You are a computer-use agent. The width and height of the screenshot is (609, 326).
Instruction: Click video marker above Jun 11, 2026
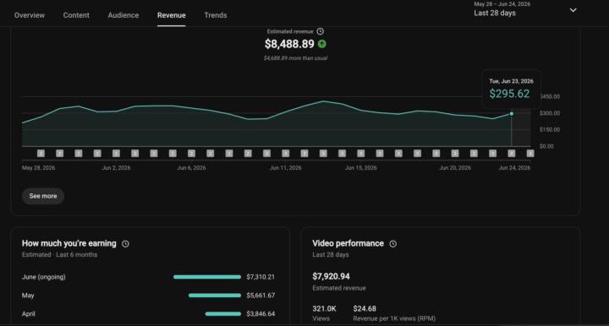(286, 154)
